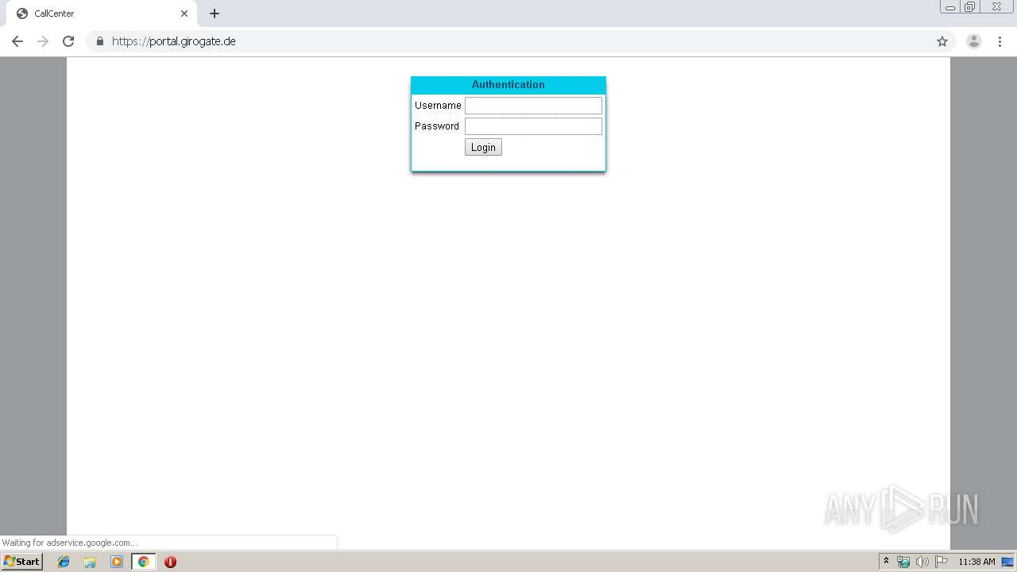Click the Password label
1017x572 pixels.
click(x=437, y=126)
